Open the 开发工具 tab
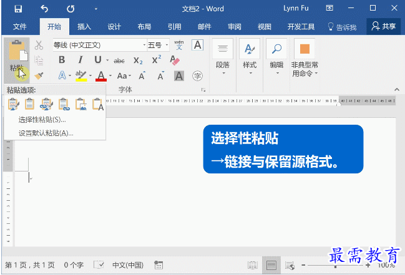405x275 pixels. pyautogui.click(x=301, y=27)
